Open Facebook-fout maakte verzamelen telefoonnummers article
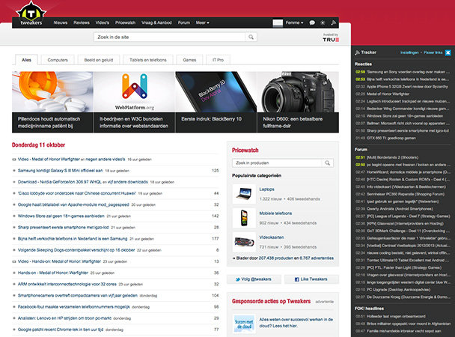Screen dimensions: 455x337 pos(73,307)
